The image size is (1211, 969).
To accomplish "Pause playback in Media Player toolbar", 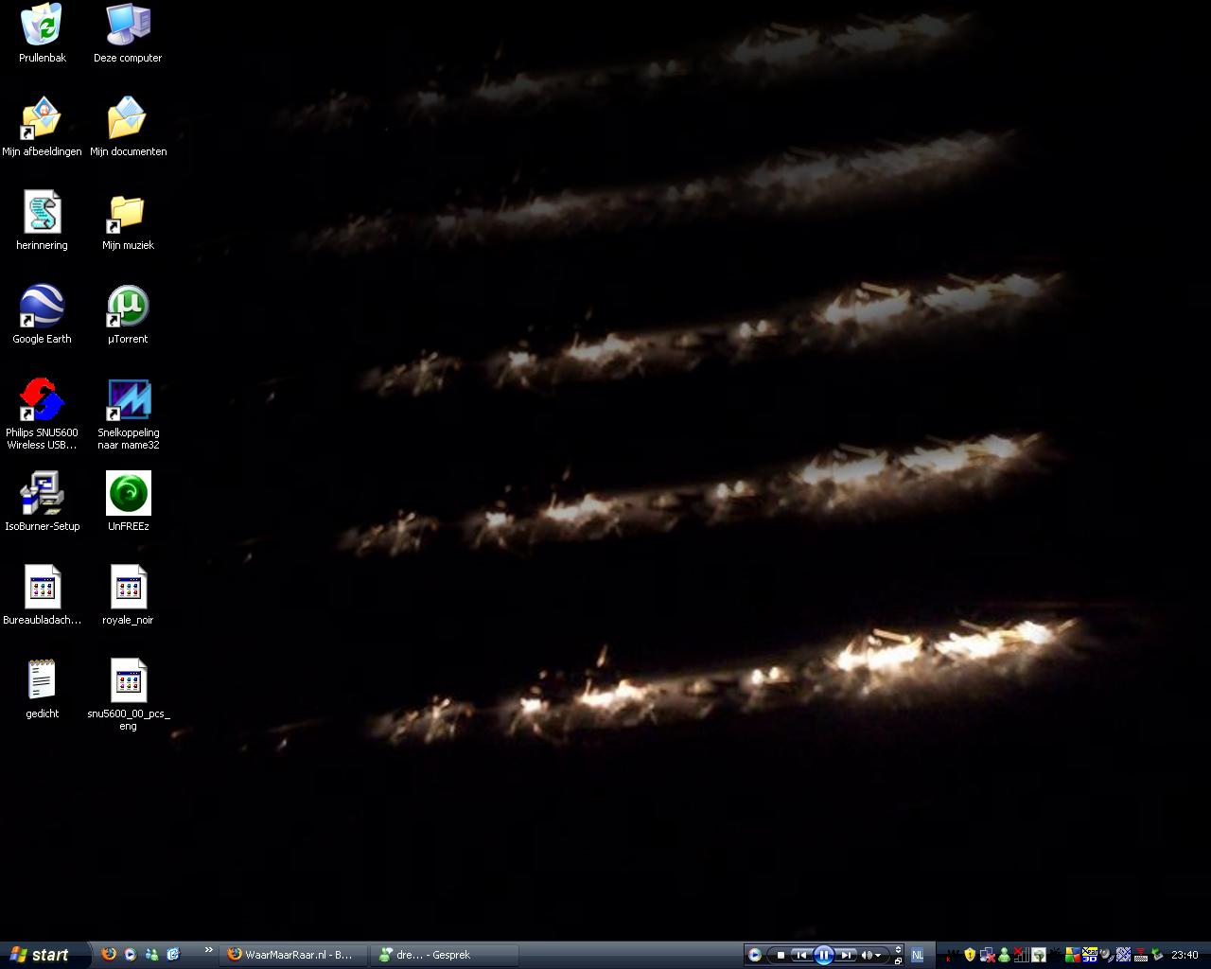I will pos(824,955).
